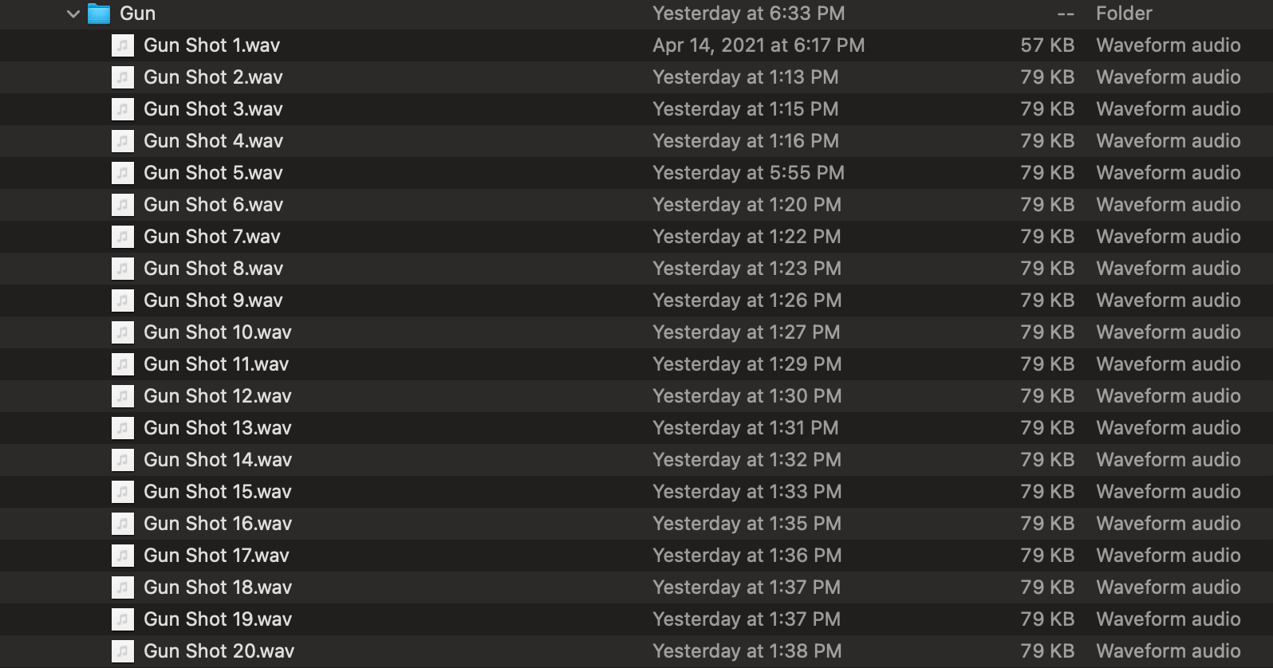The image size is (1273, 668).
Task: Click the Gun Shot 20.wav audio icon
Action: pos(122,651)
